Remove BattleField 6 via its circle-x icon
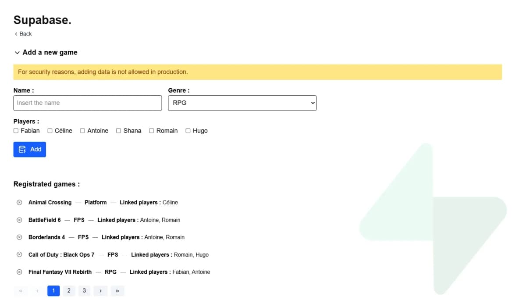Viewport: 526px width, 300px height. coord(19,220)
